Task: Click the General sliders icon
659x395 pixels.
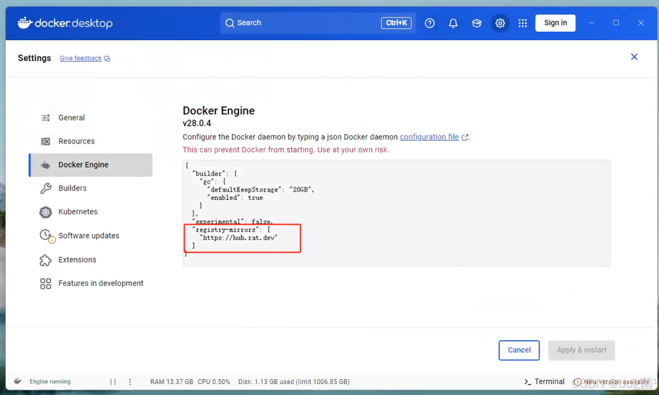Action: point(45,118)
